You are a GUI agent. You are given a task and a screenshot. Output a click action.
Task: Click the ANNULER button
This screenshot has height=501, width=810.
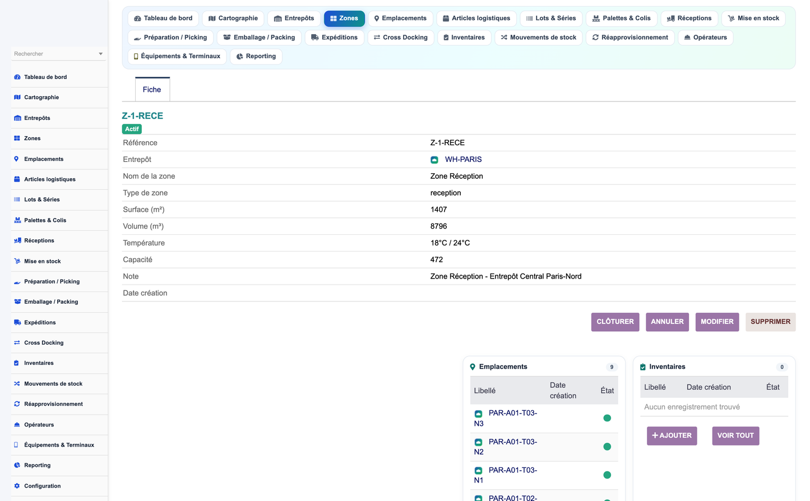[x=667, y=322]
